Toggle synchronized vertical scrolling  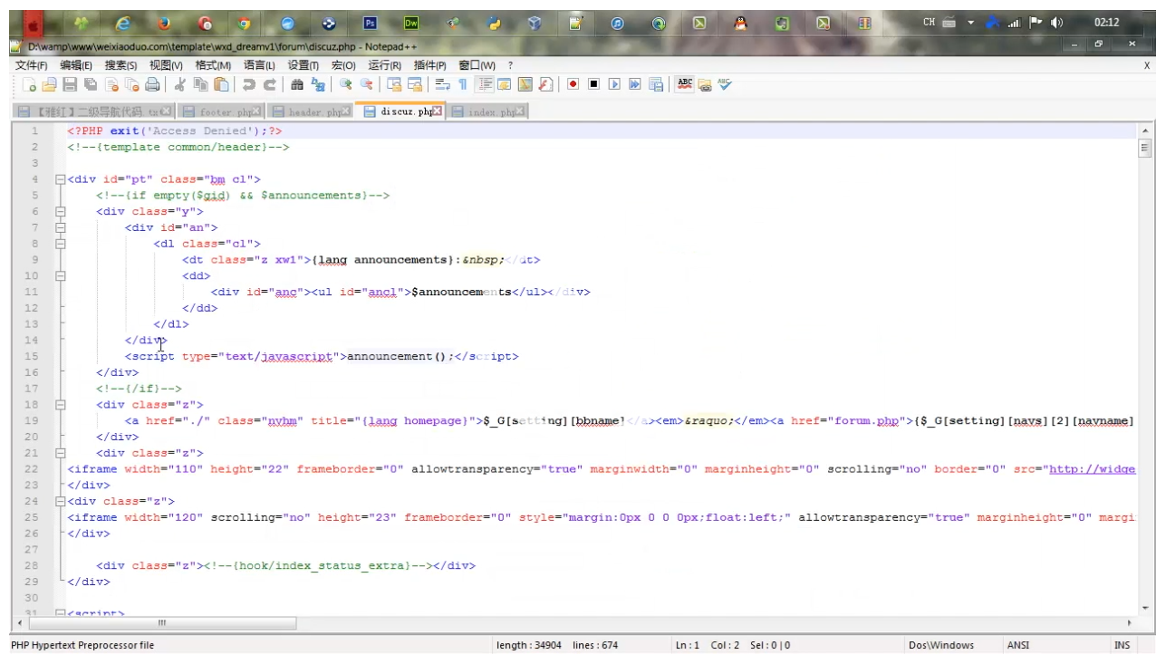pyautogui.click(x=394, y=84)
